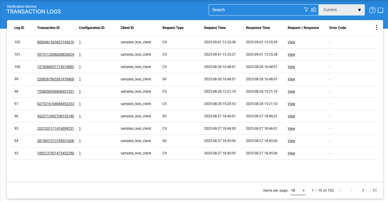Viewport: 388px width, 202px height.
Task: Click the Error Code column header
Action: pos(337,28)
